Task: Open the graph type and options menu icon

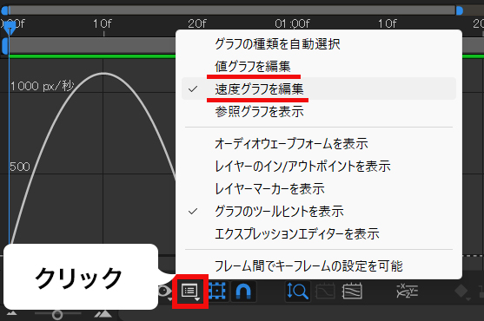Action: (x=190, y=292)
